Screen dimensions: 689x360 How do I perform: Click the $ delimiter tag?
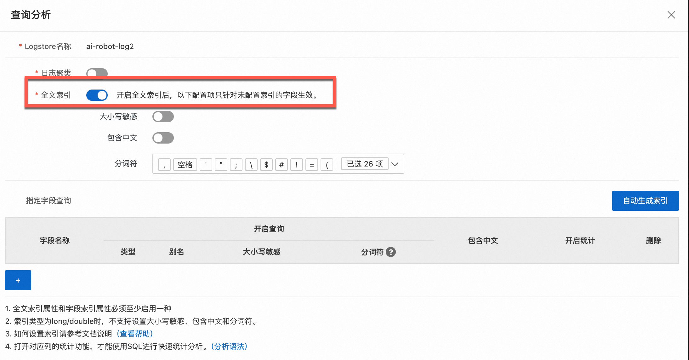point(266,164)
